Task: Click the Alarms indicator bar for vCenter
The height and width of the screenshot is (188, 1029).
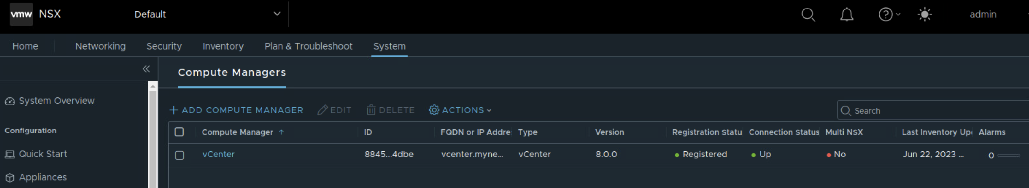Action: point(1008,155)
